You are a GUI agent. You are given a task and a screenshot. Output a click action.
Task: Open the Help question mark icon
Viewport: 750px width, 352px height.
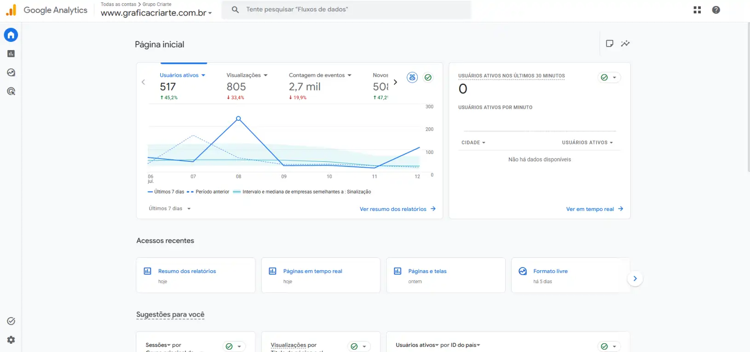point(716,10)
